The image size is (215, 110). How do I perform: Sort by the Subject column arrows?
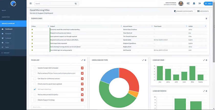point(121,26)
